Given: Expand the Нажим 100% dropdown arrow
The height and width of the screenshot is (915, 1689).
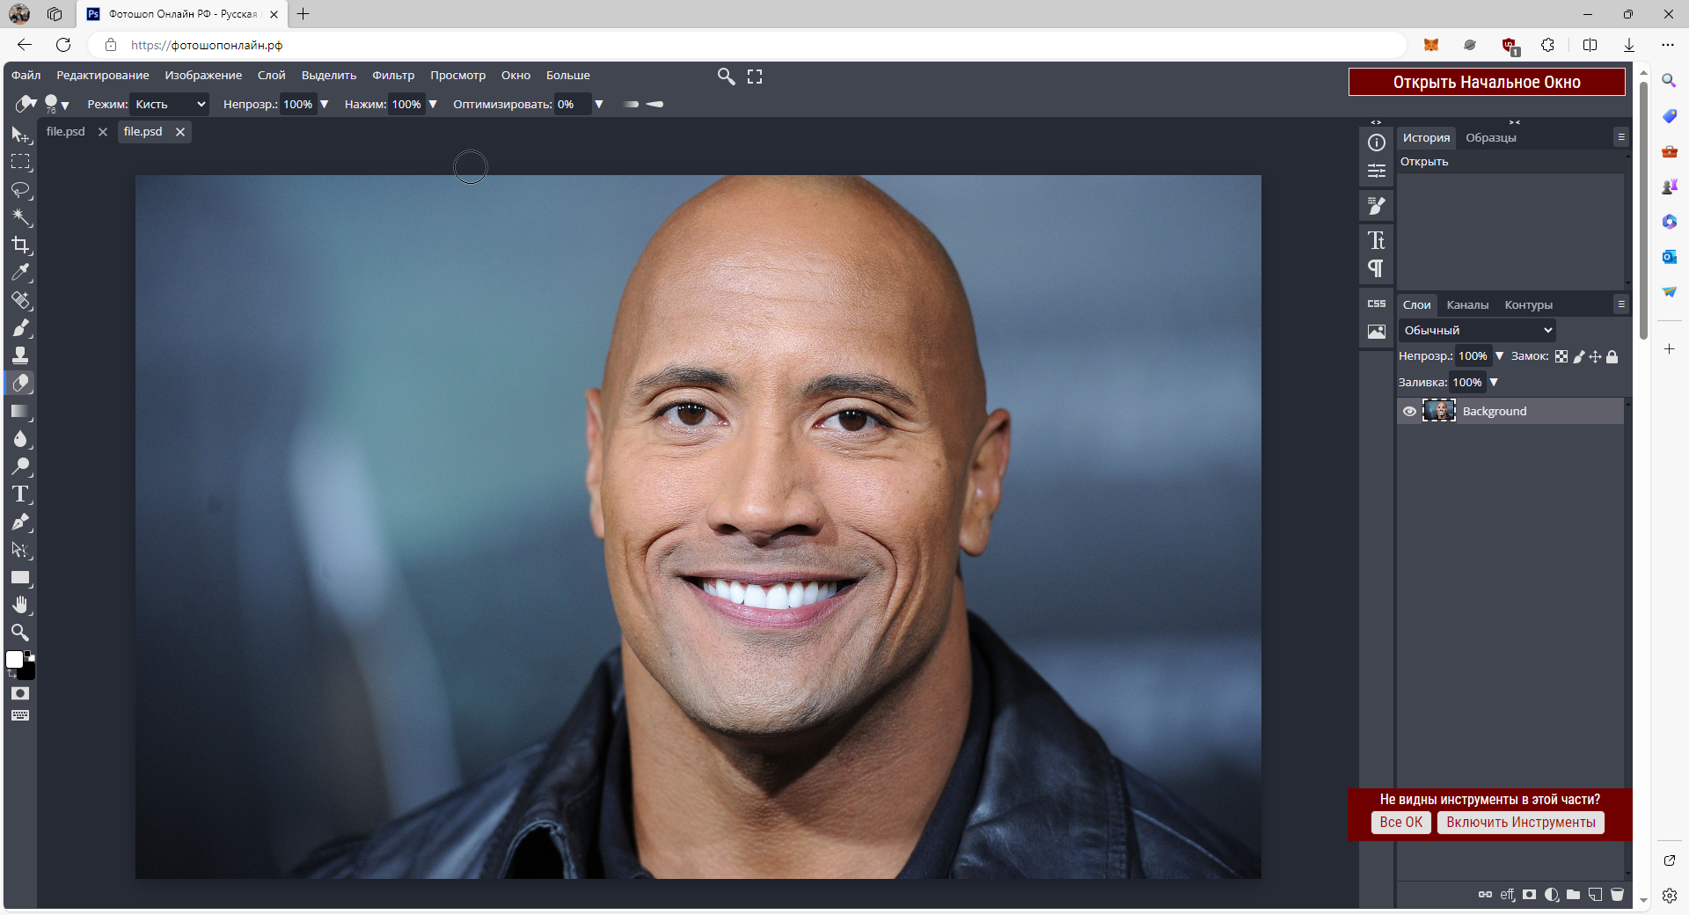Looking at the screenshot, I should coord(433,104).
